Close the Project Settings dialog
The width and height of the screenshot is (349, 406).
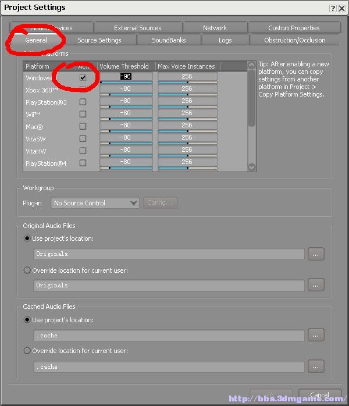coord(342,8)
